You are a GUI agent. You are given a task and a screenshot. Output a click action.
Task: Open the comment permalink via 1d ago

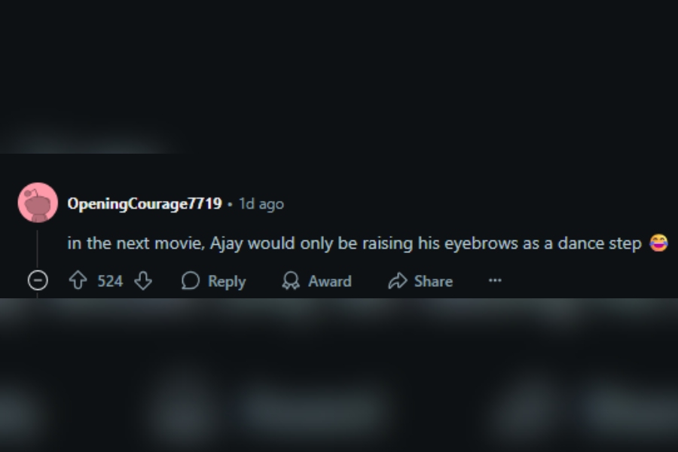click(261, 203)
